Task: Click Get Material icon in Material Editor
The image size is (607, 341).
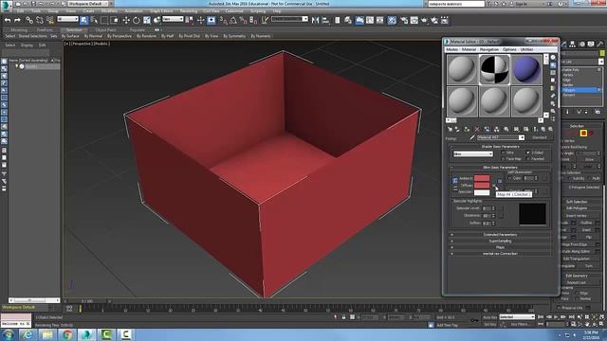Action: [x=450, y=129]
